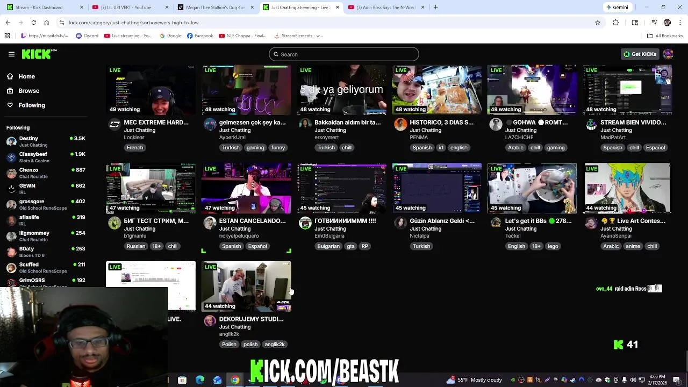Open the STREAM BIEN VIVIDO thumbnail
This screenshot has width=688, height=387.
627,90
